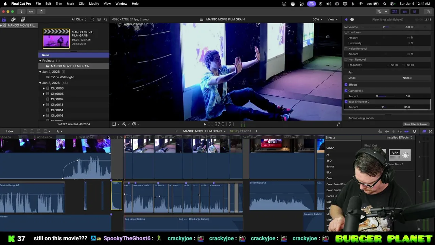Toggle the Inspector panel visibility button
Viewport: 435px width, 245px height.
[414, 12]
